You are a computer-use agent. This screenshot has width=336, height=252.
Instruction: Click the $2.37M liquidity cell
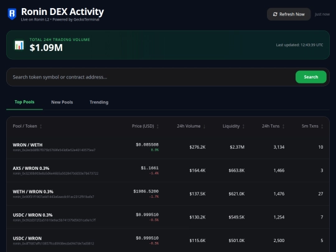coord(237,147)
